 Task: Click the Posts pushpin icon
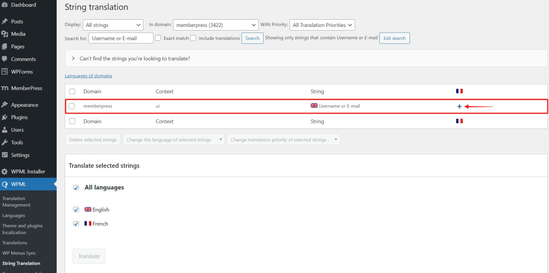[x=5, y=22]
